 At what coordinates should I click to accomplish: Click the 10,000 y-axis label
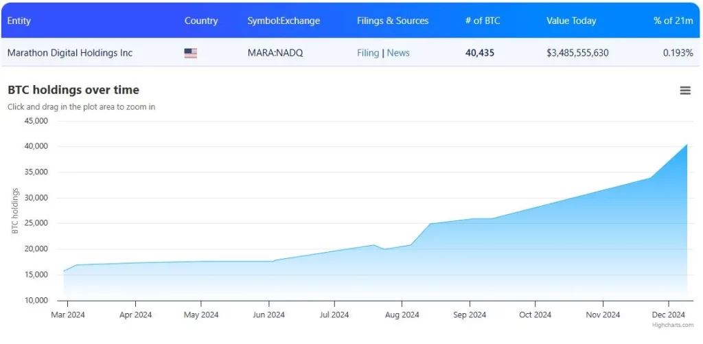pyautogui.click(x=36, y=301)
